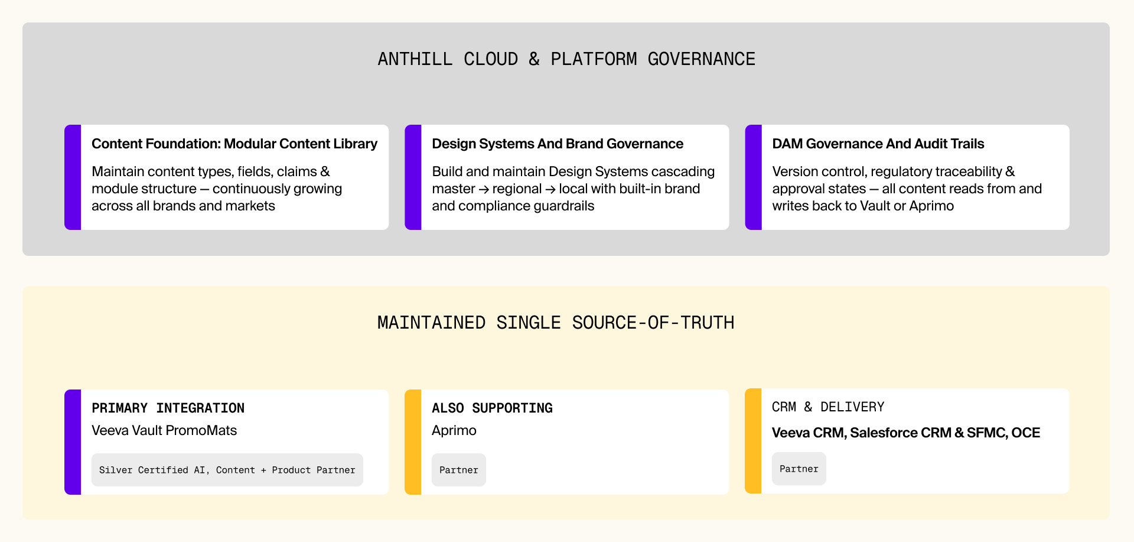
Task: Click the 'Build and maintain Design Systems cascading' description
Action: (x=573, y=189)
